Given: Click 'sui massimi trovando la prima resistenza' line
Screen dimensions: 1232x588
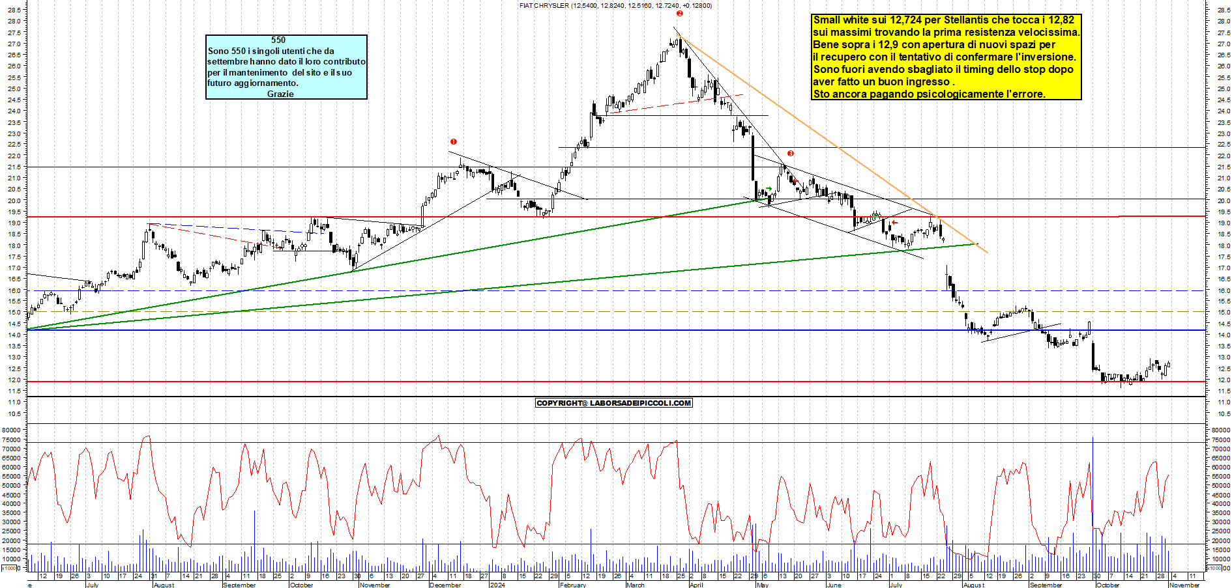Looking at the screenshot, I should coord(946,33).
